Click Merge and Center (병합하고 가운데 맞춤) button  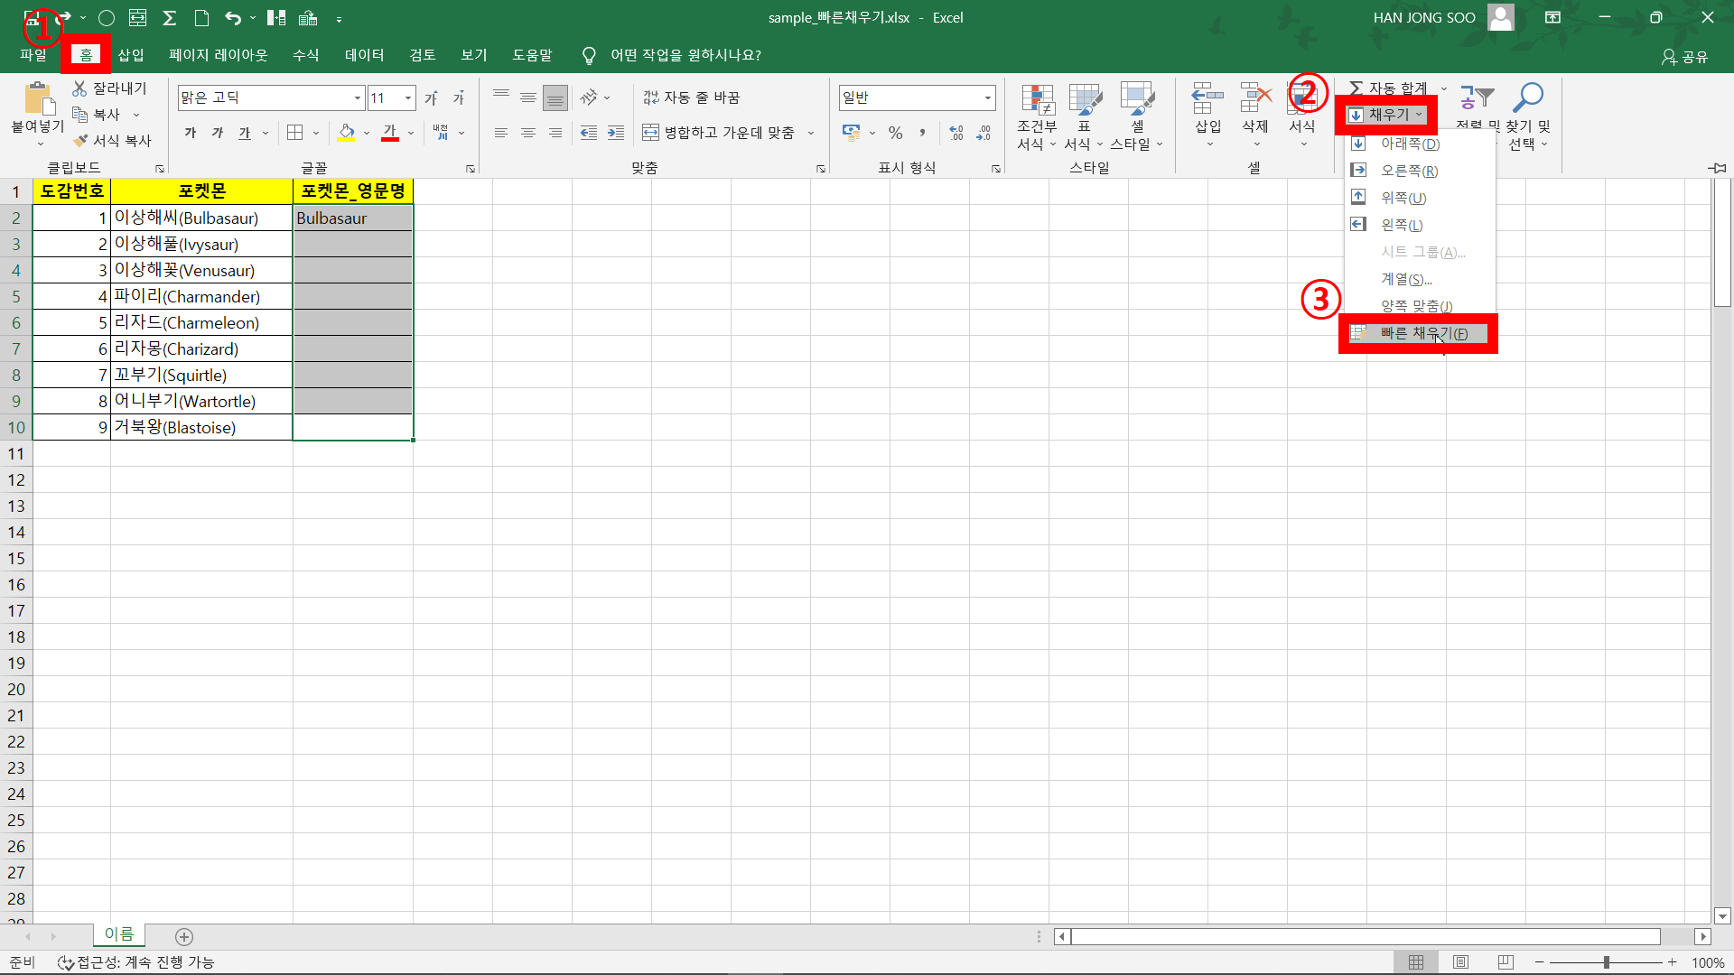[x=720, y=133]
